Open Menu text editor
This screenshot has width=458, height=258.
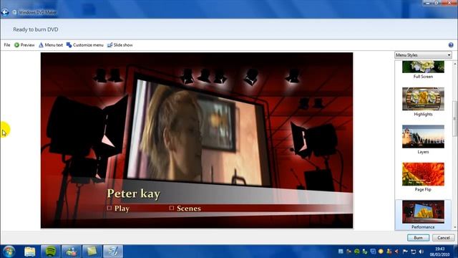click(x=51, y=45)
